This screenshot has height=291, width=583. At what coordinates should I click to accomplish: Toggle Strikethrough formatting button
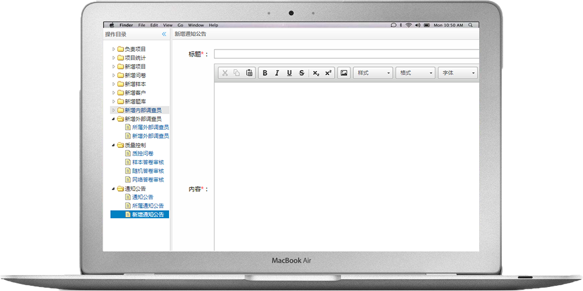pyautogui.click(x=301, y=73)
